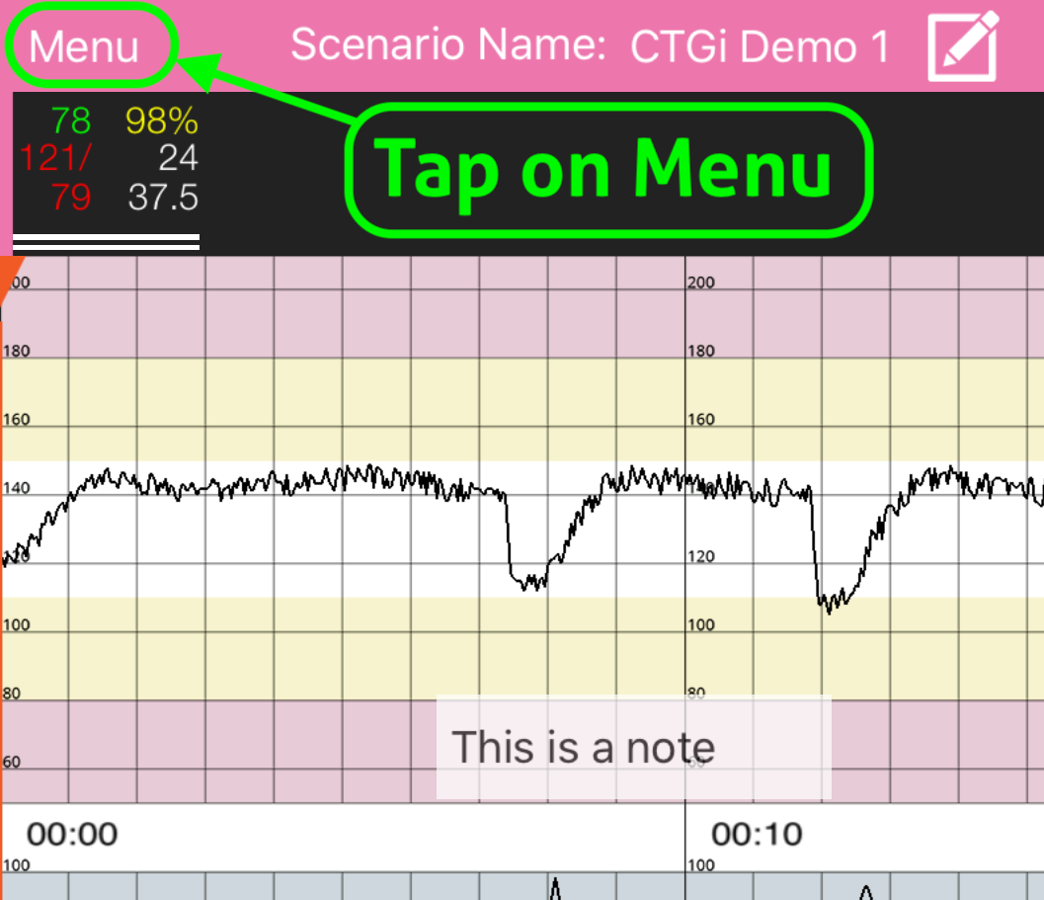
Task: Click the Scenario Name label
Action: click(448, 45)
